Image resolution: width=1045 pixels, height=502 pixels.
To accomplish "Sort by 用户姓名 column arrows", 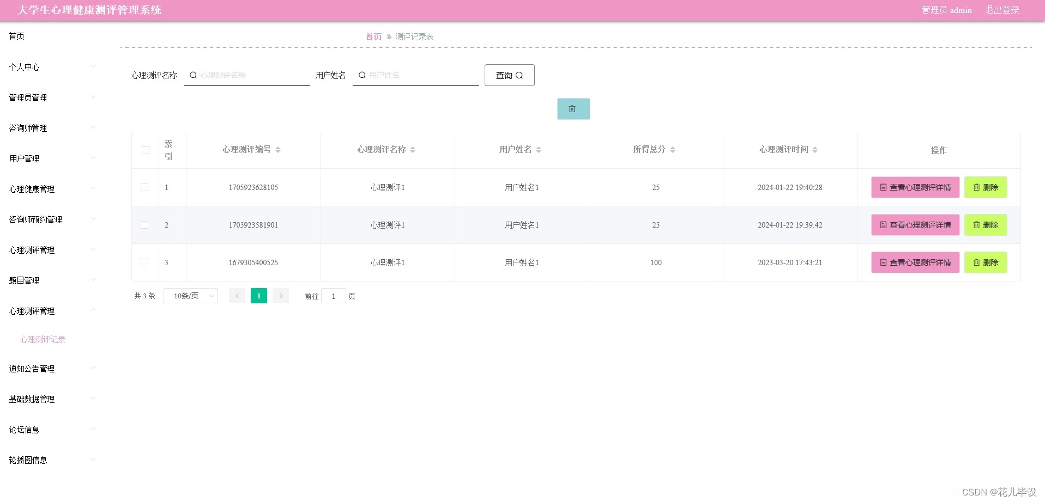I will click(539, 150).
